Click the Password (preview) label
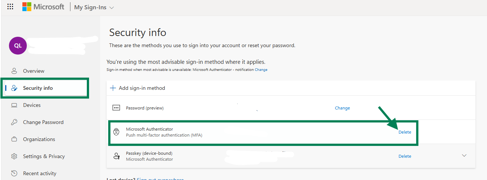Image resolution: width=487 pixels, height=180 pixels. 145,108
